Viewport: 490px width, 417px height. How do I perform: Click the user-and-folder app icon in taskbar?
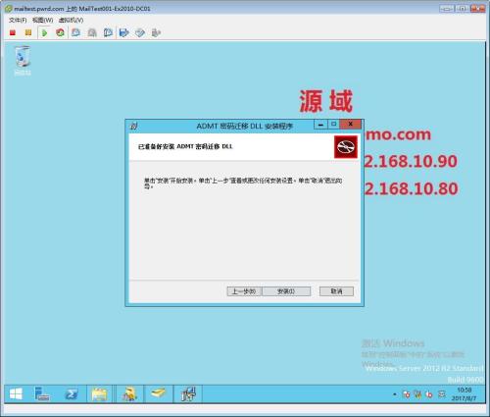click(x=129, y=393)
